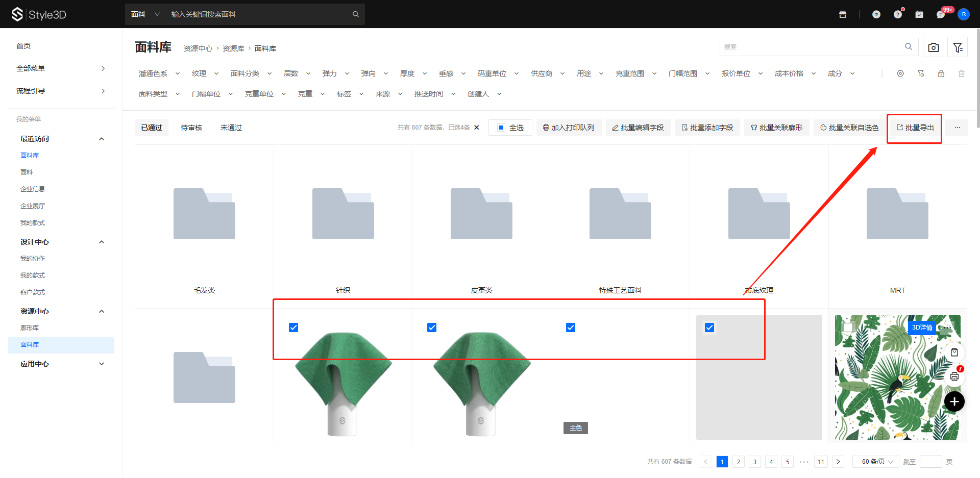Click the camera image search icon
Screen dimensions: 980x478
[x=933, y=47]
